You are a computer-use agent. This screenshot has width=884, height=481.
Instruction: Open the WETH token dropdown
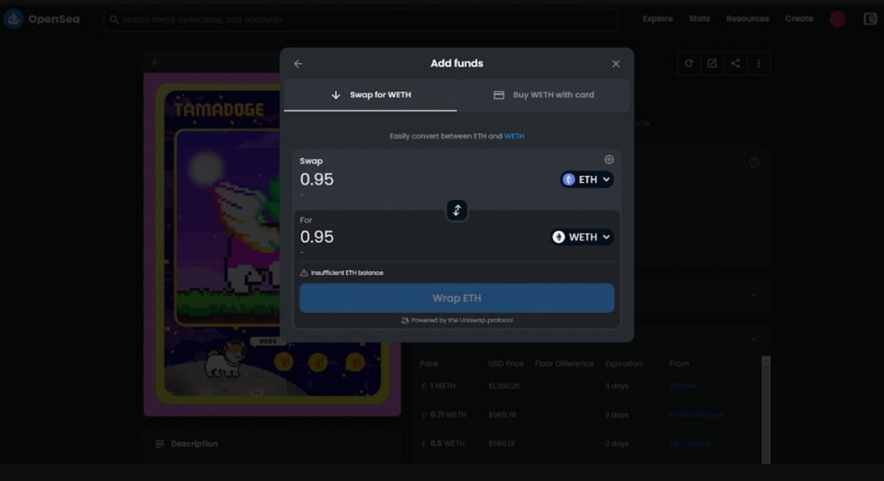click(582, 237)
